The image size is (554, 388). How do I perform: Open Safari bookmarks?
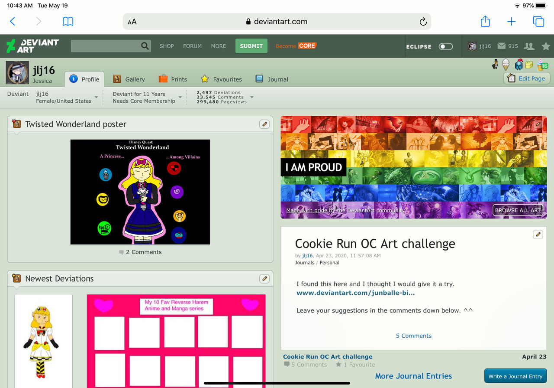(68, 21)
